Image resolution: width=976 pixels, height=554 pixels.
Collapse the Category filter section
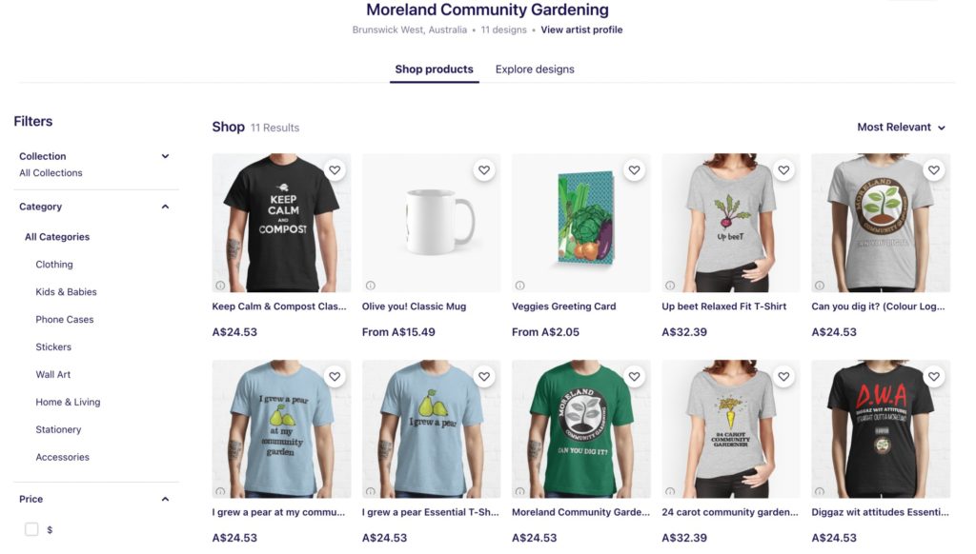coord(165,207)
